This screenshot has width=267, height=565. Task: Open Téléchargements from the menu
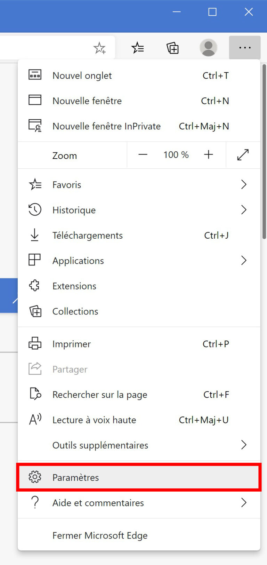tap(88, 235)
